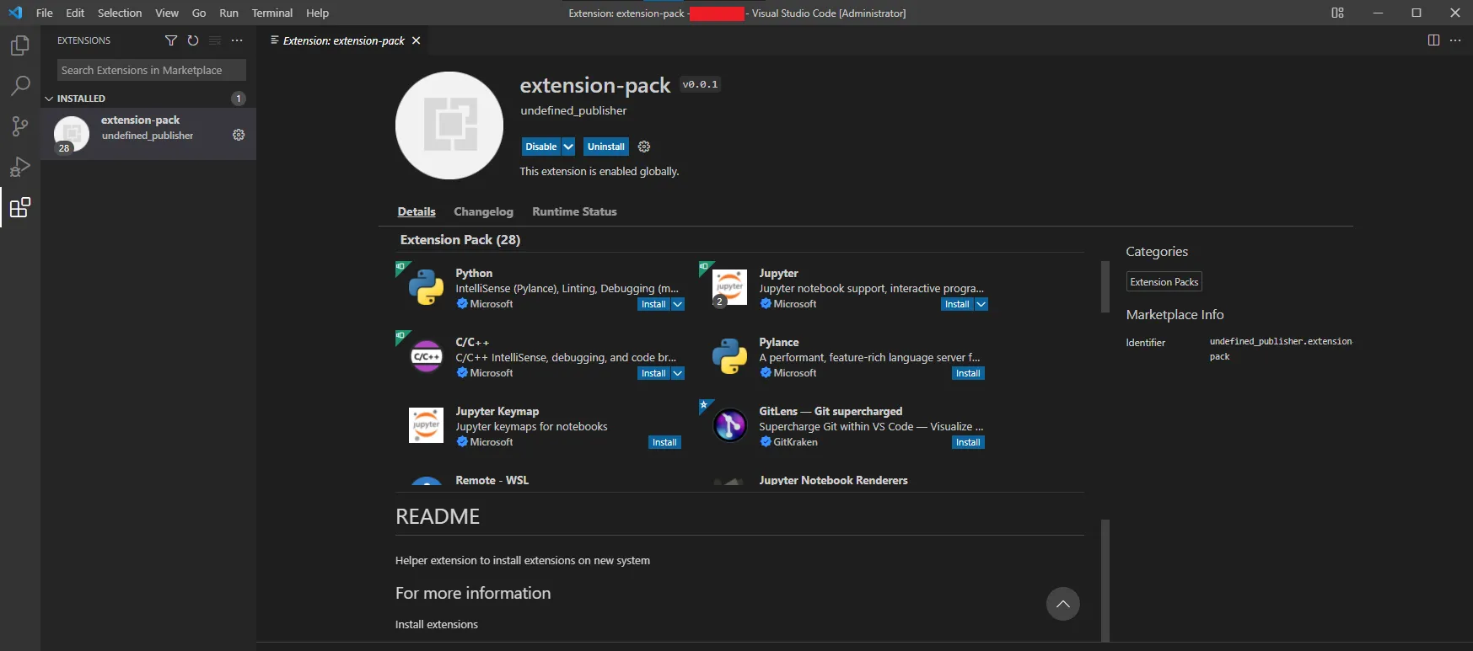Click the Disable button
Screen dimensions: 1473x651
541,147
